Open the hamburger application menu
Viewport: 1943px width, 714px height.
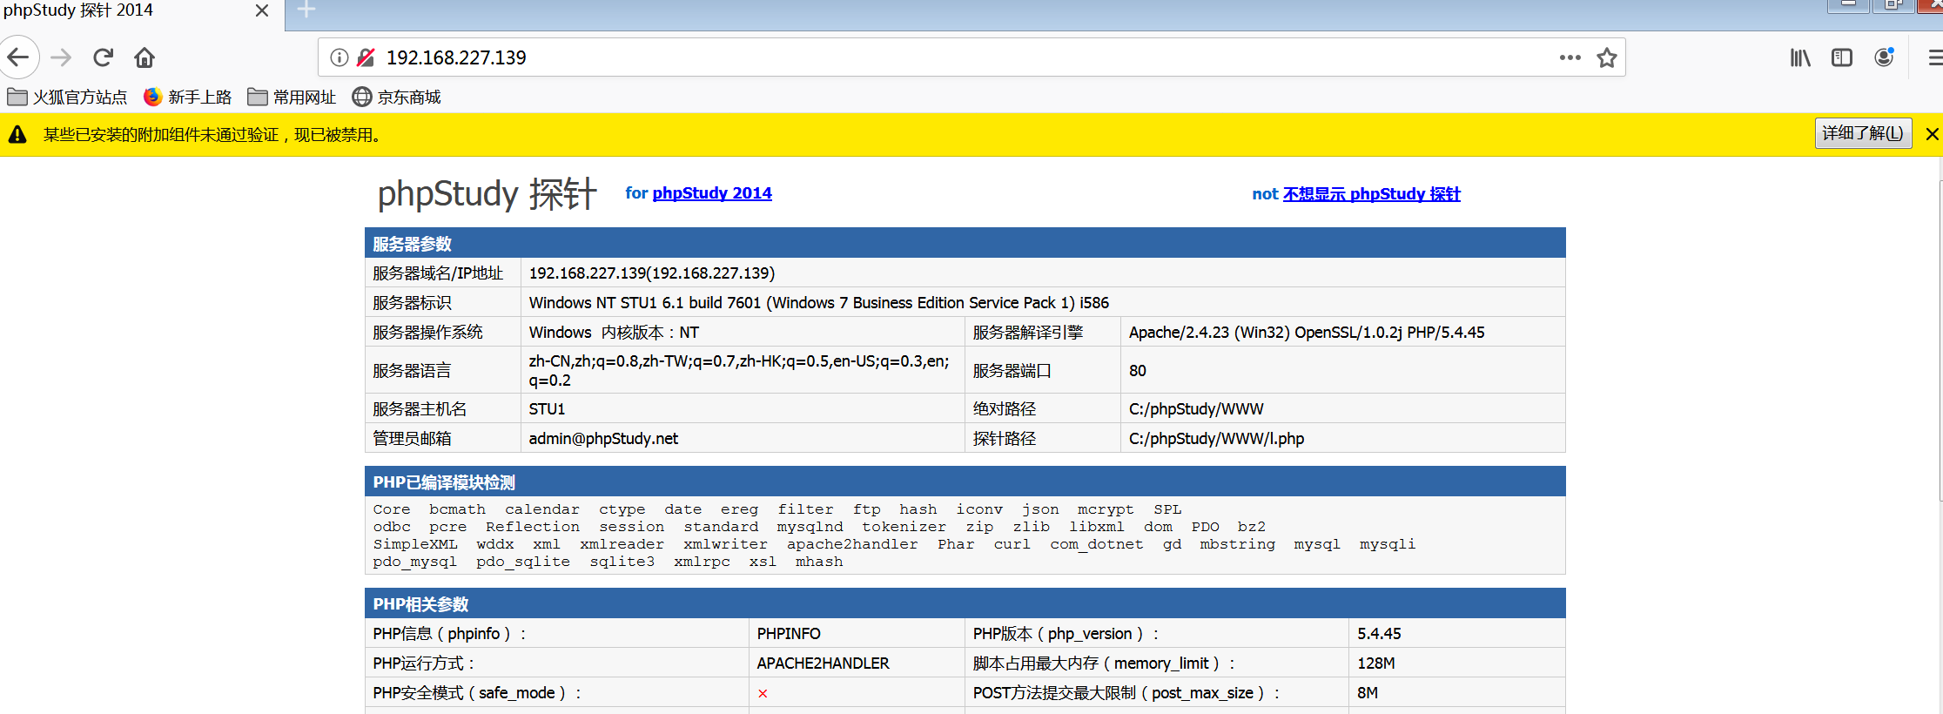pos(1934,57)
